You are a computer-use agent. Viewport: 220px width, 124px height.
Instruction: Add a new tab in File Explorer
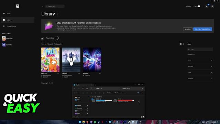click(96, 85)
